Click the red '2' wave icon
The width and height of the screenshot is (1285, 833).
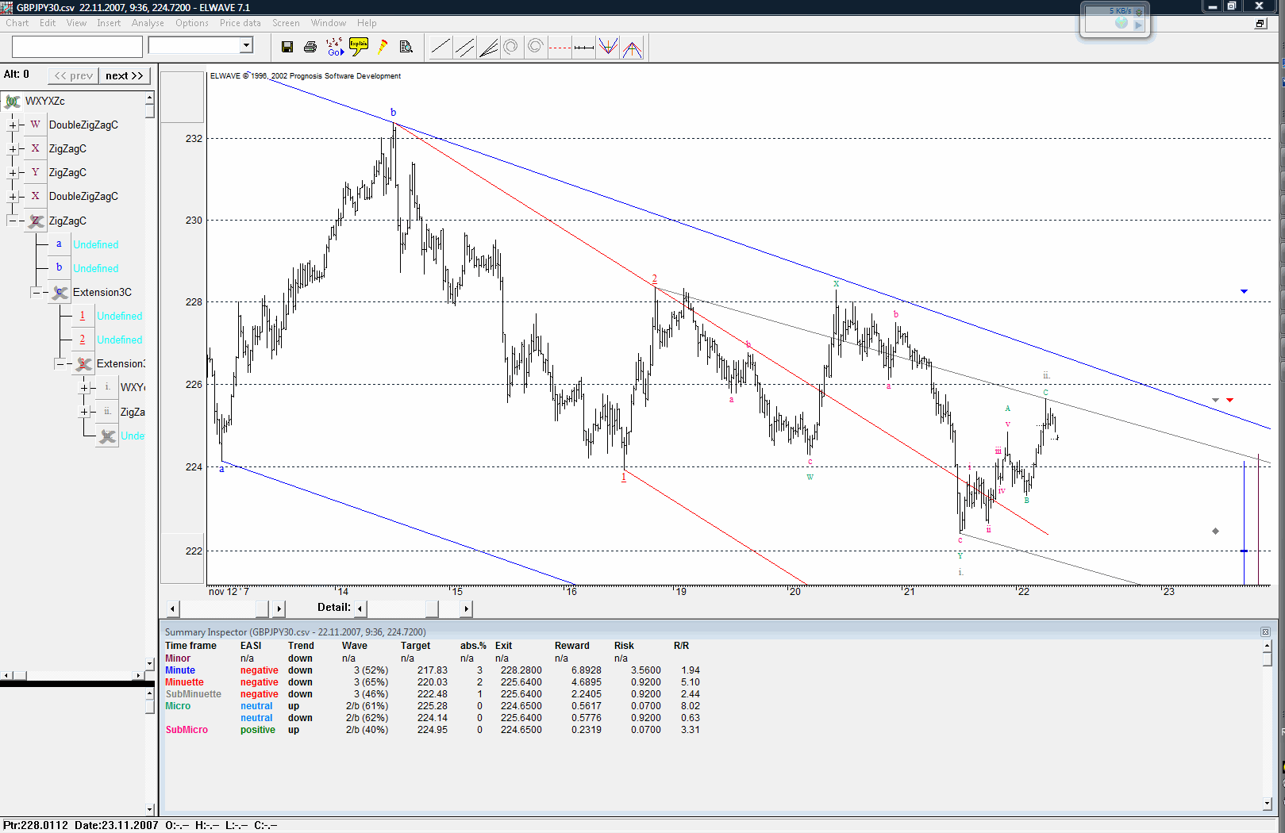[83, 340]
